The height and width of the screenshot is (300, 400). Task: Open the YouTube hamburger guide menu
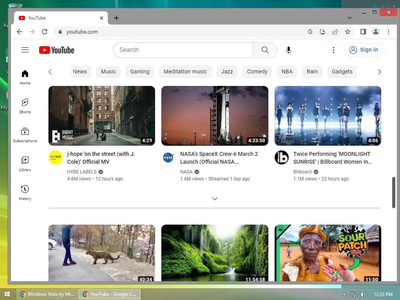click(x=25, y=50)
